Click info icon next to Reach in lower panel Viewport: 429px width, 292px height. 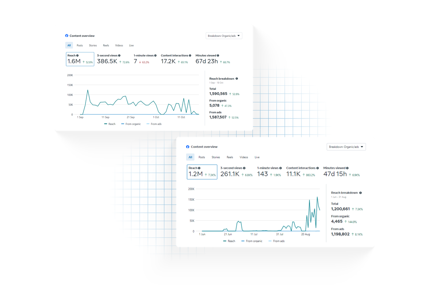[x=199, y=168]
